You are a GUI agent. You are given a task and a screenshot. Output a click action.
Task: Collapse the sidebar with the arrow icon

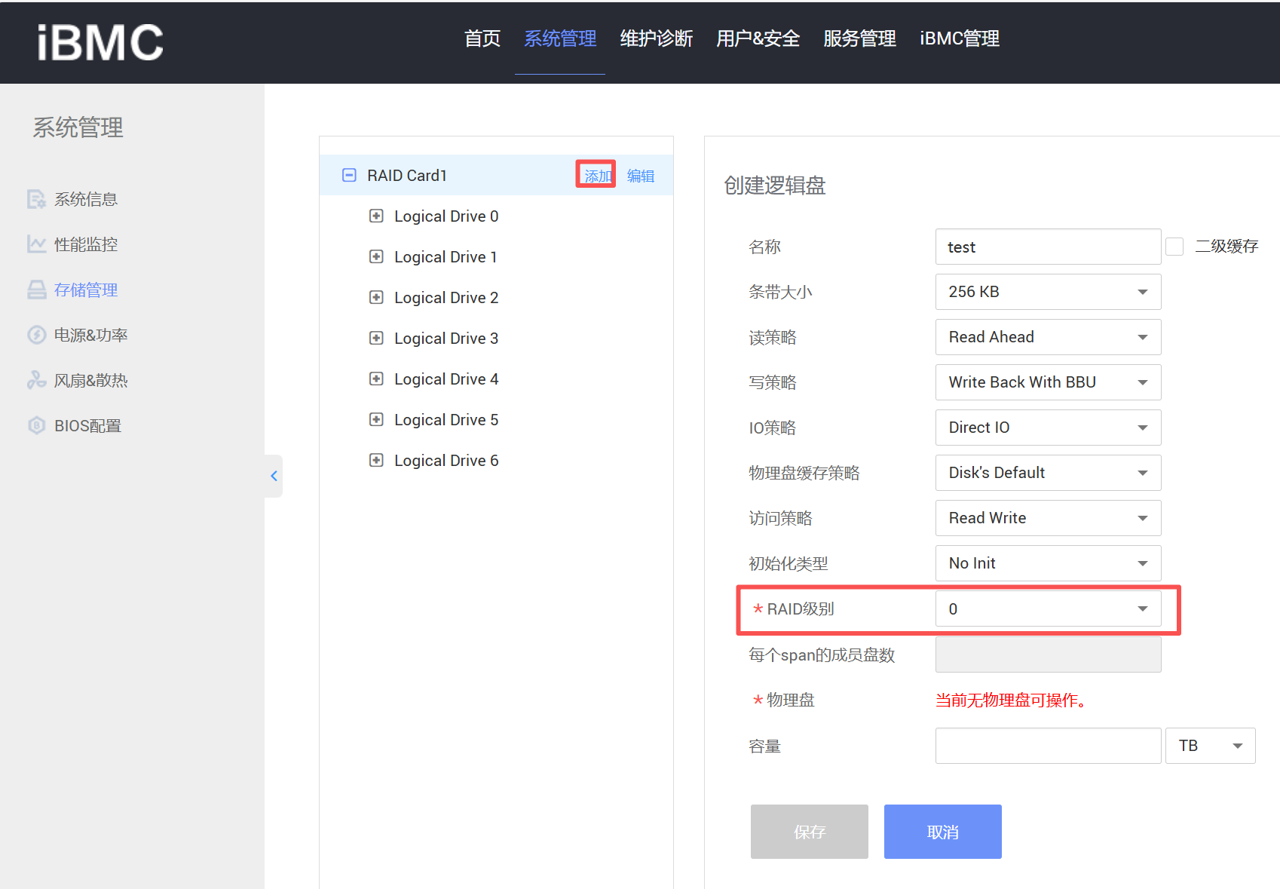coord(274,476)
